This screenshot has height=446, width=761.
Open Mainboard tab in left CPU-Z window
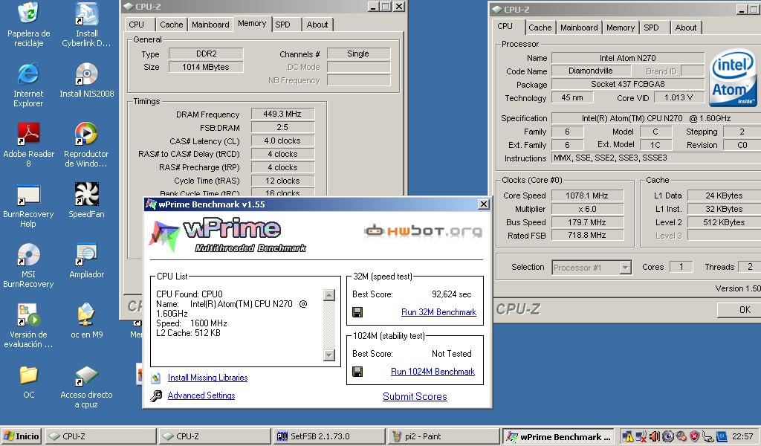pos(210,25)
